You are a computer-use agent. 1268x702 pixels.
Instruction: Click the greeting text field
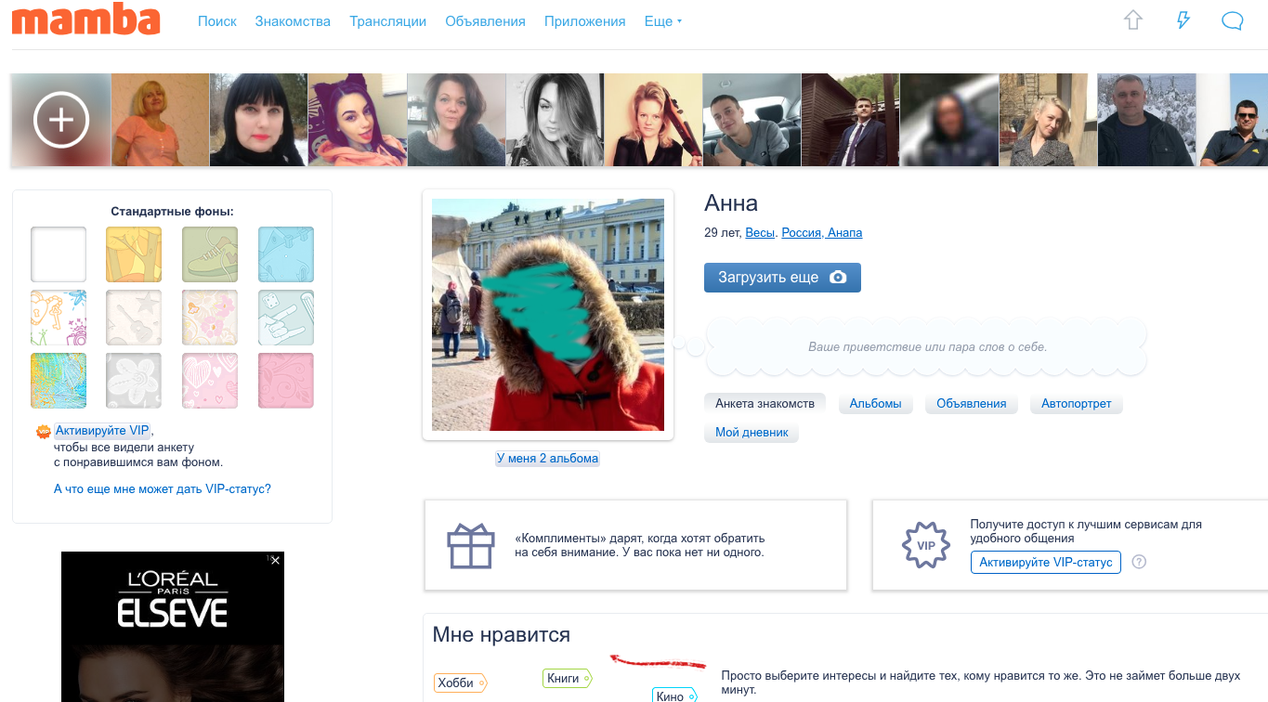[x=927, y=346]
